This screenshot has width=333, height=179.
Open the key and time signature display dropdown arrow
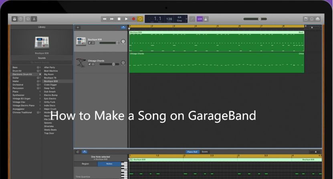coord(186,19)
